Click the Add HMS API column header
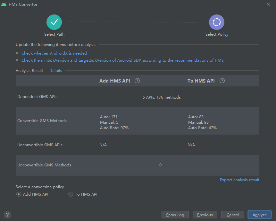This screenshot has width=276, height=221. [x=114, y=81]
